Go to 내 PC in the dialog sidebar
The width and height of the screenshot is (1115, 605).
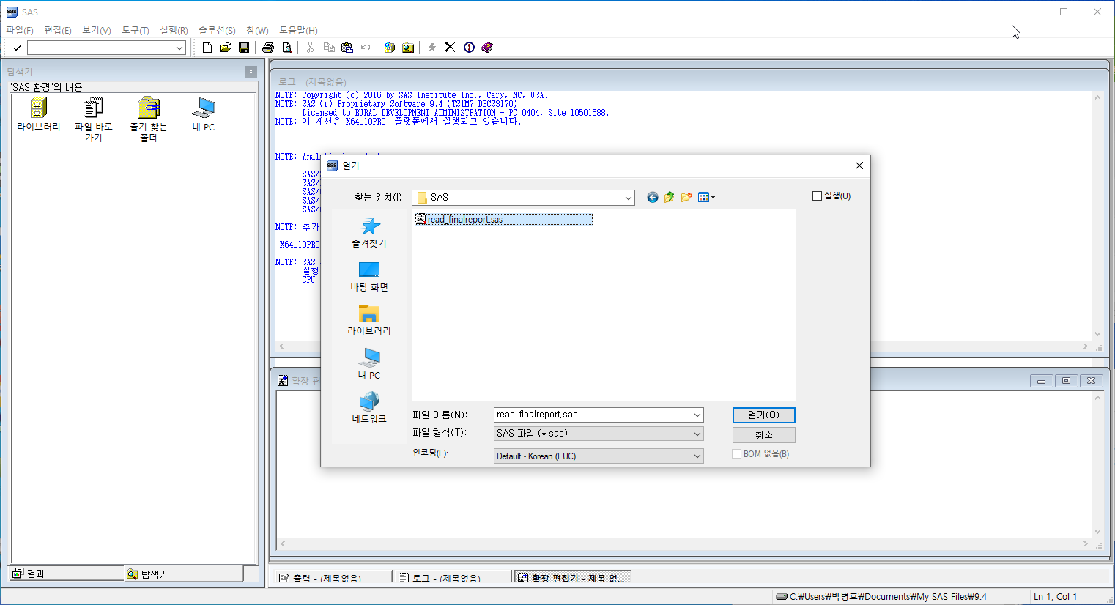pyautogui.click(x=369, y=365)
